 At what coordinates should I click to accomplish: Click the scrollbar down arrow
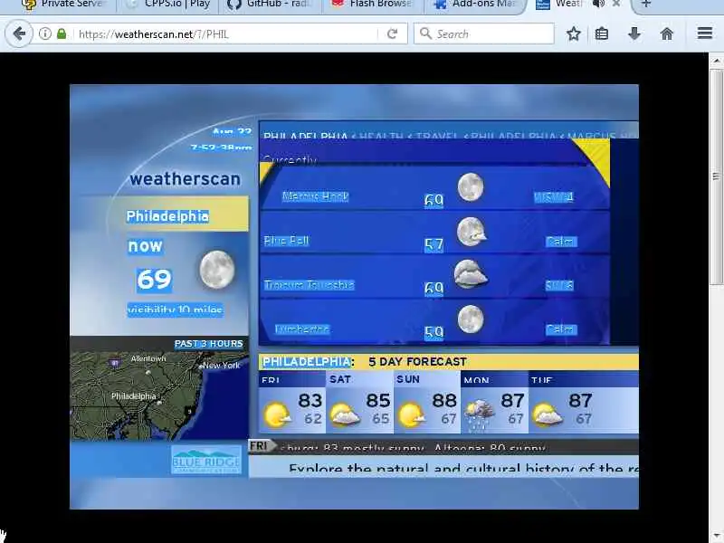pos(716,536)
